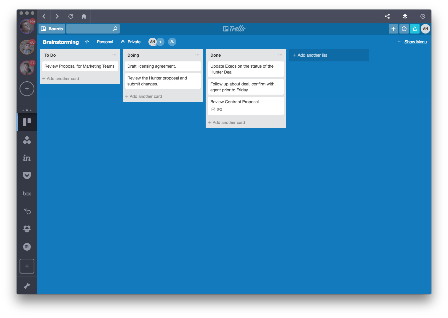This screenshot has height=318, width=448.
Task: Open the Draft licensing agreement card
Action: (163, 66)
